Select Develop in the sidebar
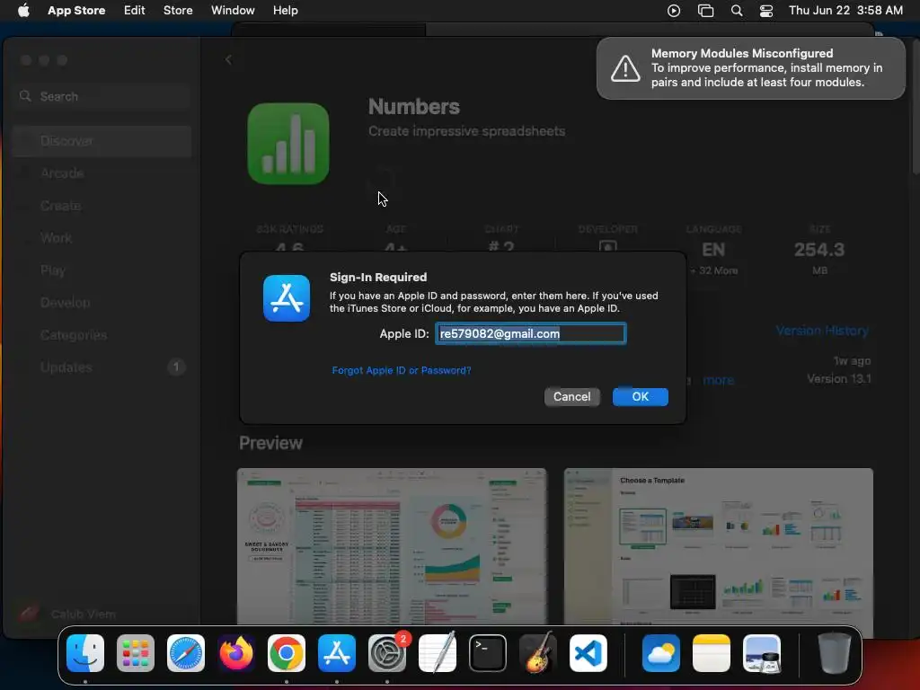The image size is (920, 690). [102, 302]
